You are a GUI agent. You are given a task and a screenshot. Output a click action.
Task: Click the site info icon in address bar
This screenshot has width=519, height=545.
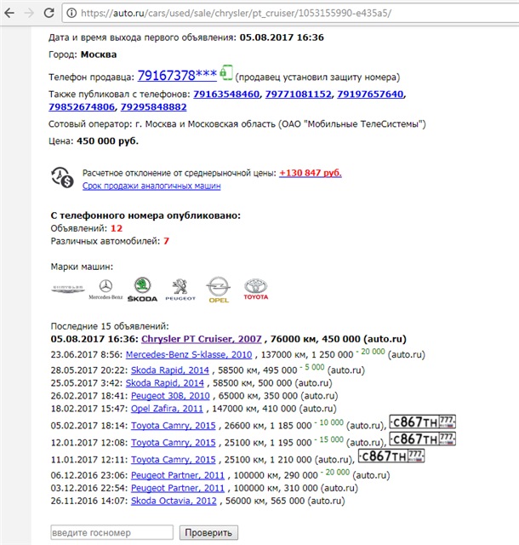pyautogui.click(x=71, y=14)
